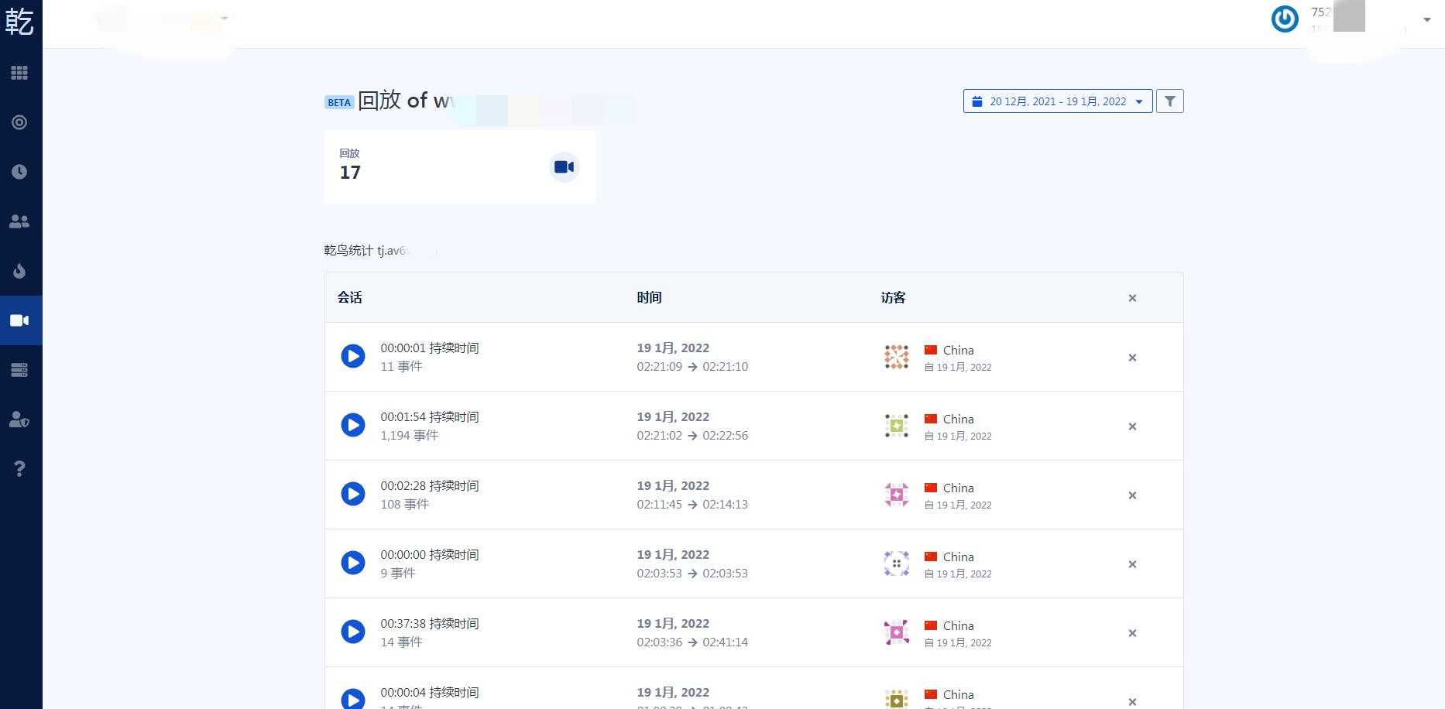The width and height of the screenshot is (1445, 709).
Task: Play the 1,194 events session replay
Action: (353, 425)
